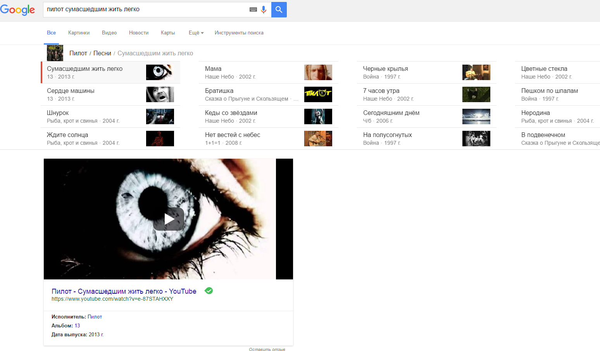Click Оставить отзыв feedback link
The height and width of the screenshot is (351, 600).
pyautogui.click(x=267, y=349)
